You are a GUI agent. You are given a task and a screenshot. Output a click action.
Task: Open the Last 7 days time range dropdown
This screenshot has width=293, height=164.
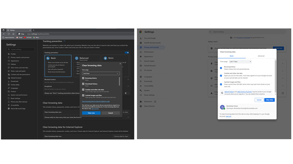240,62
